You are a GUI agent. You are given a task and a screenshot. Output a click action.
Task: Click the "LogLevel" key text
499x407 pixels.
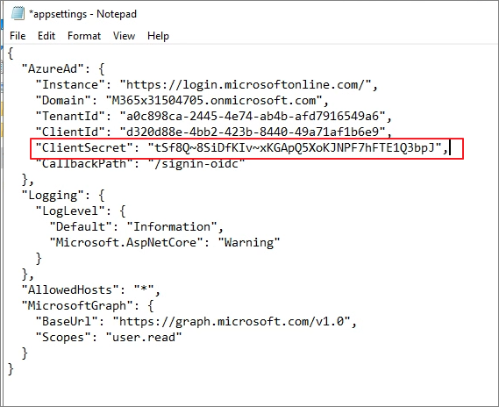click(x=70, y=211)
